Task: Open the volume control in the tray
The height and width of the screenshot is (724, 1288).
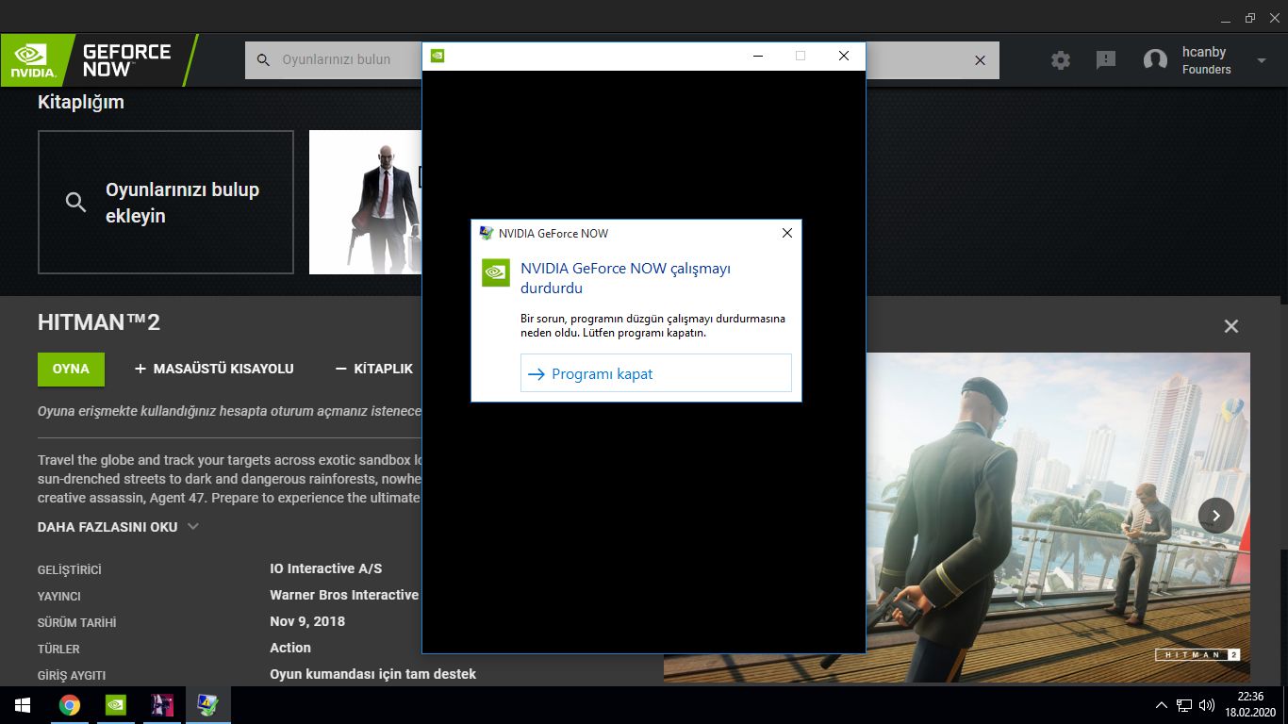Action: point(1207,705)
